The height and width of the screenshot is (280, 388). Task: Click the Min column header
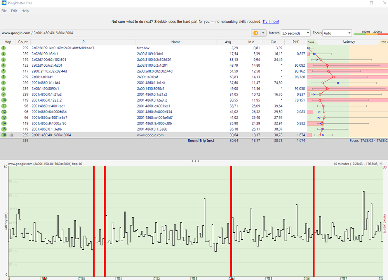point(251,42)
